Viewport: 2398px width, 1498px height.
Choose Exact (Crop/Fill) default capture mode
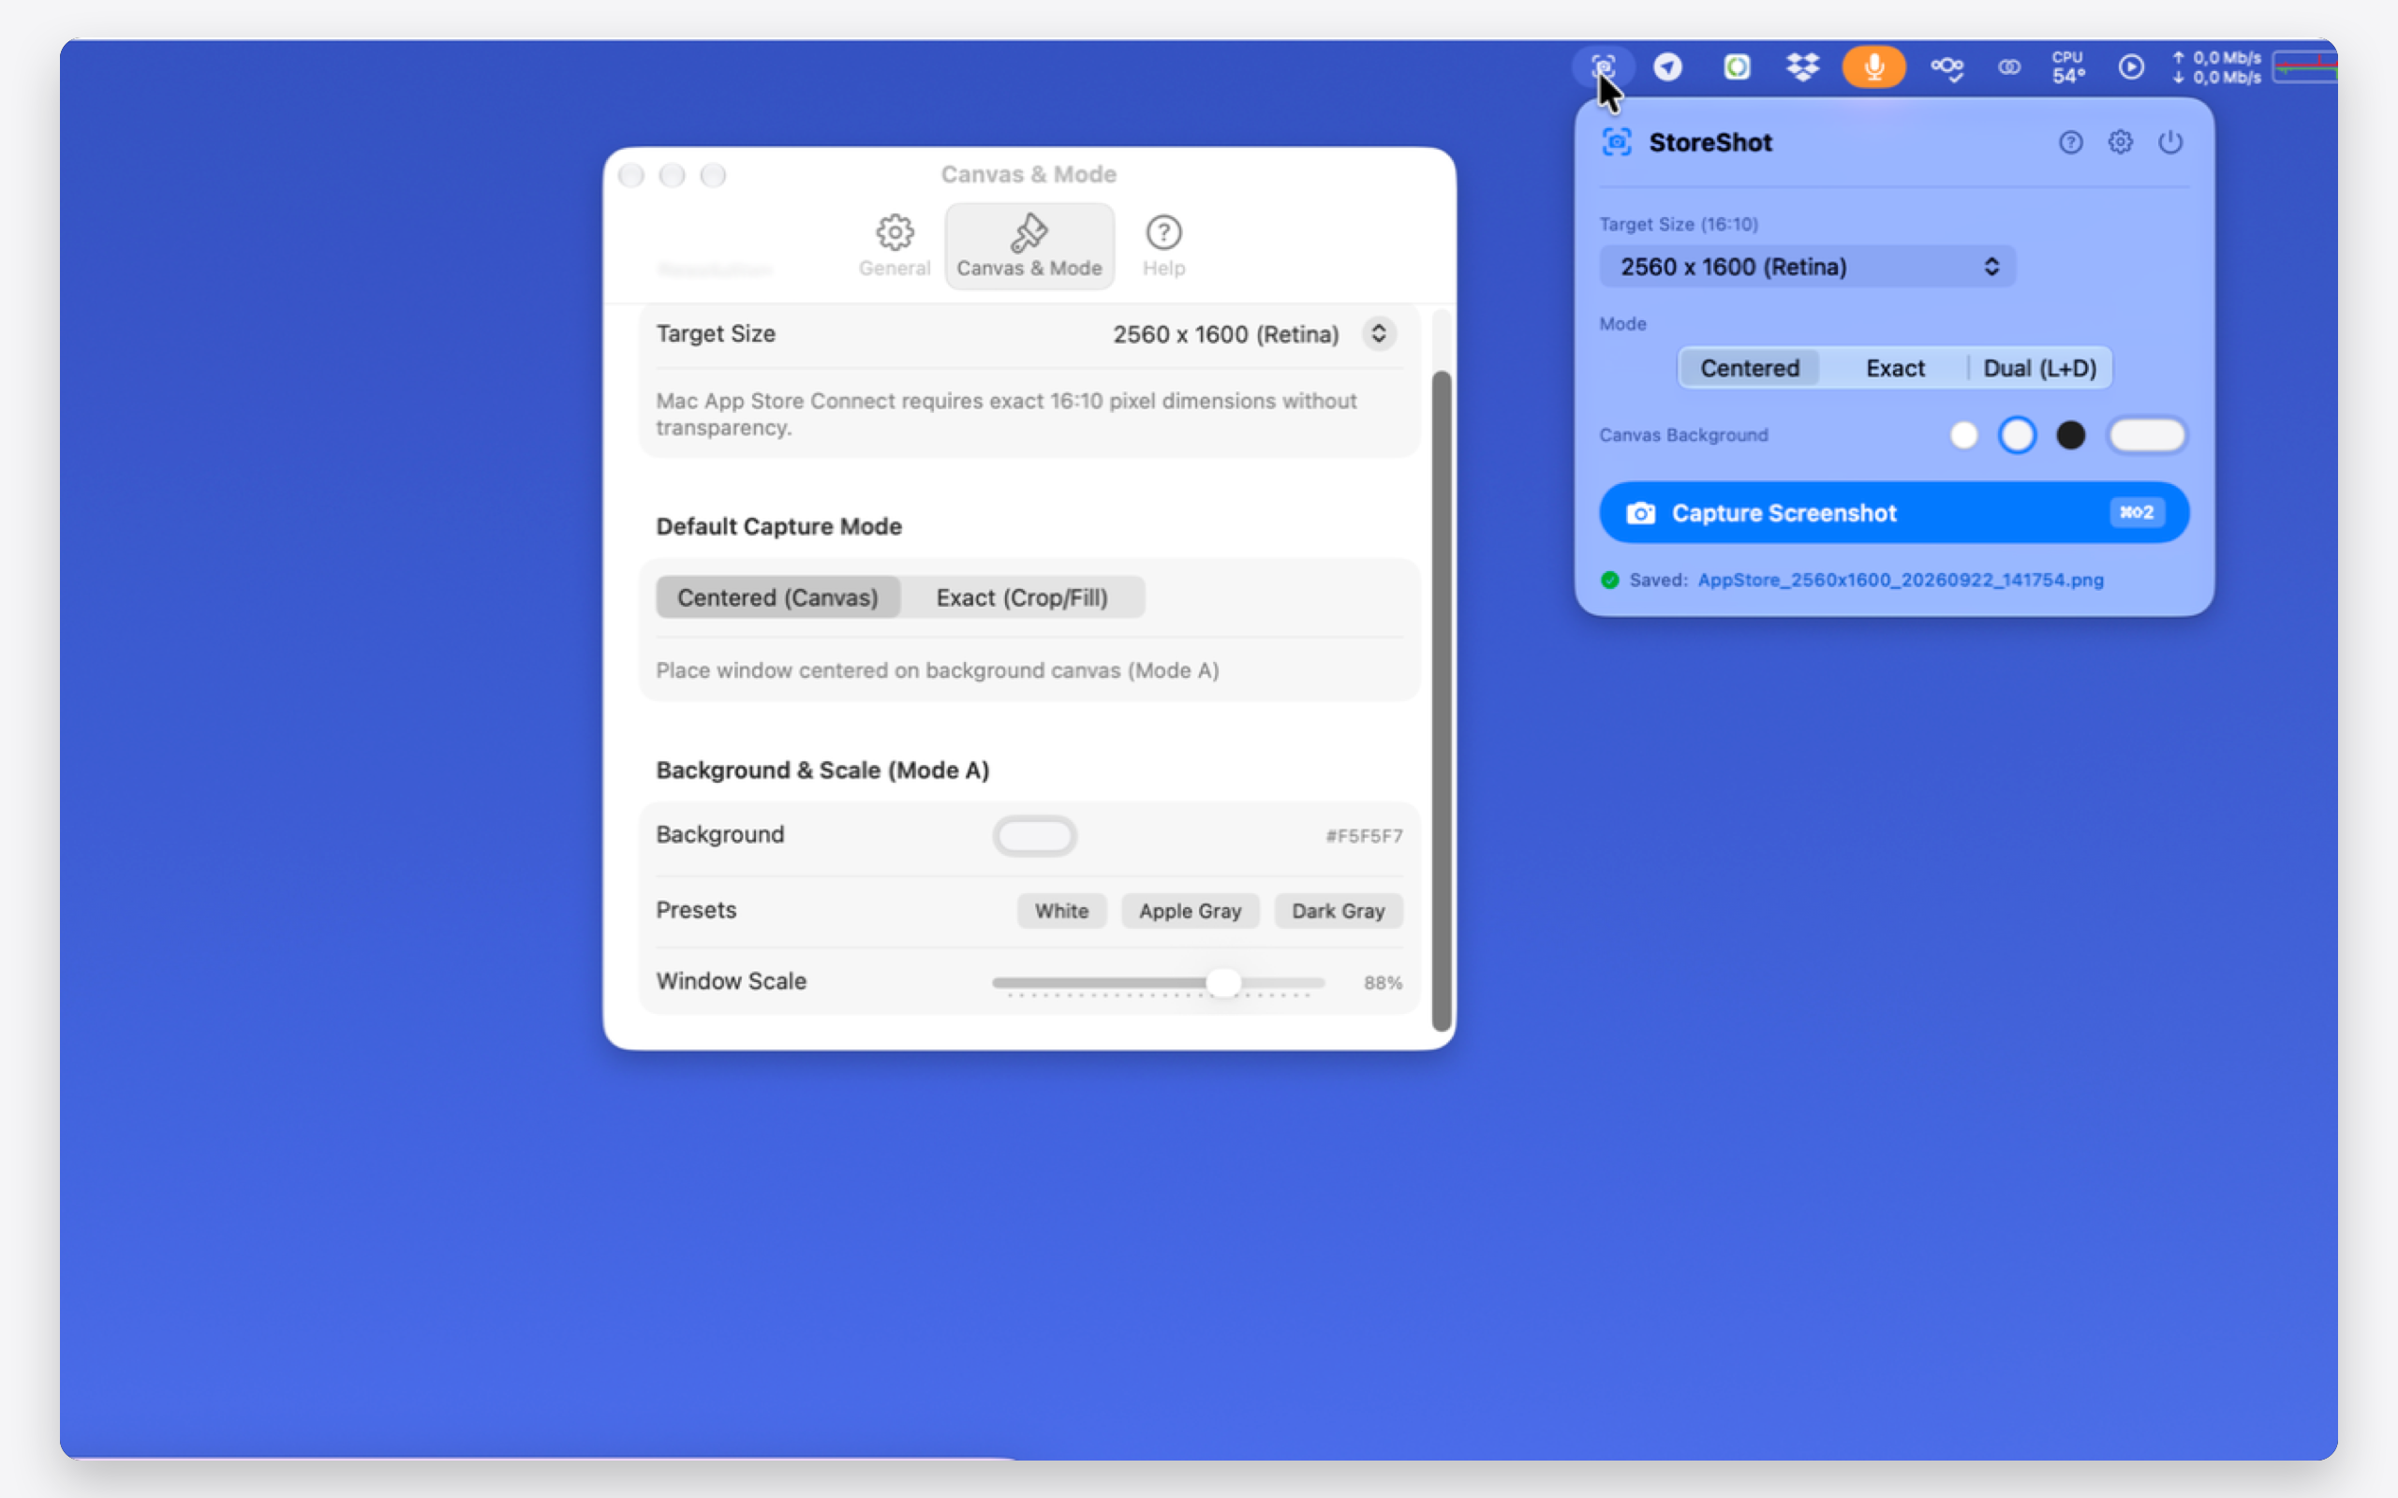pos(1022,597)
